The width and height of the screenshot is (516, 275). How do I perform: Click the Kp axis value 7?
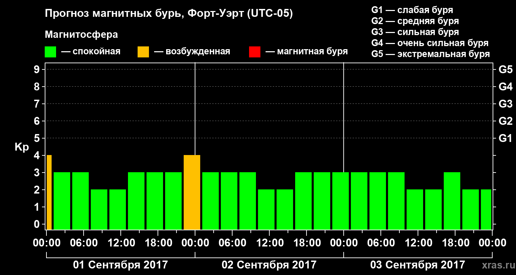click(x=37, y=104)
